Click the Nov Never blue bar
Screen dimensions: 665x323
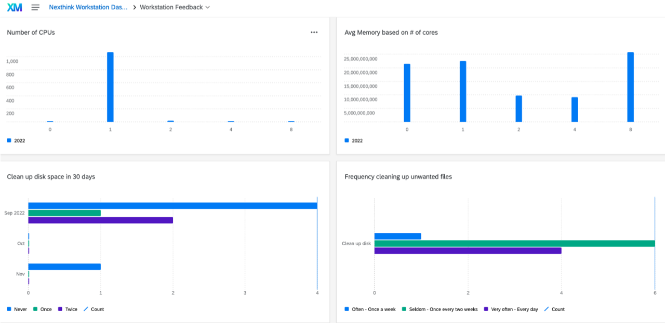point(64,266)
